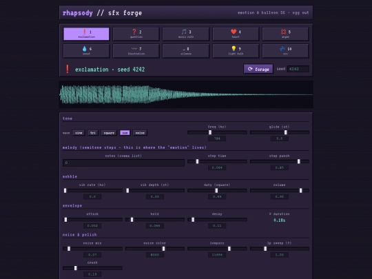This screenshot has height=279, width=372.
Task: Set wave type to sine
Action: tap(79, 133)
